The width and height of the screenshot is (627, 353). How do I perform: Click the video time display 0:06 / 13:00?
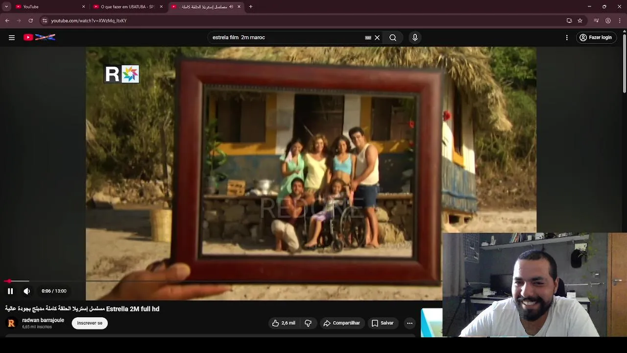(54, 291)
